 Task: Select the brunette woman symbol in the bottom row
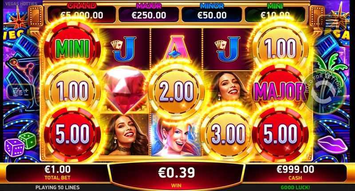(x=125, y=135)
